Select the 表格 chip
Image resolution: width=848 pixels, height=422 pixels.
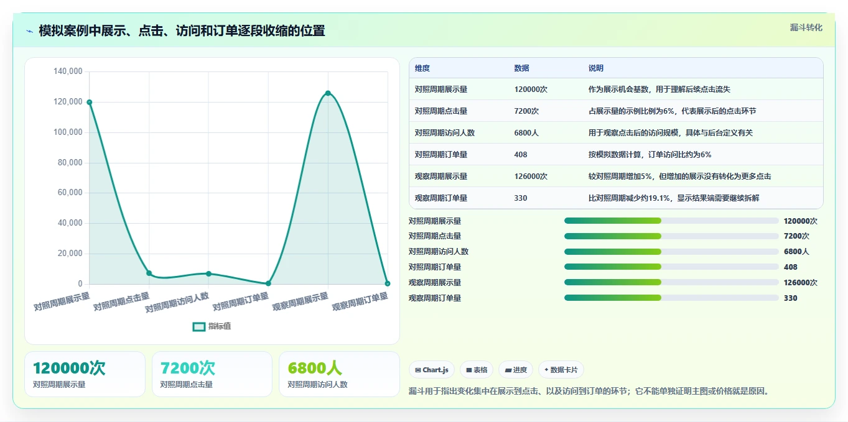pos(476,370)
